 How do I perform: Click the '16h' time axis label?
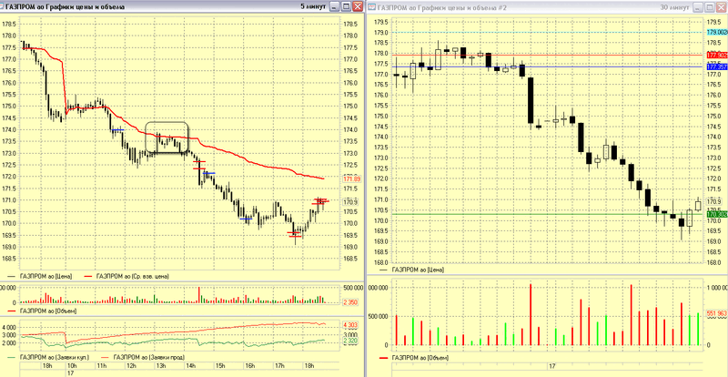tap(249, 366)
